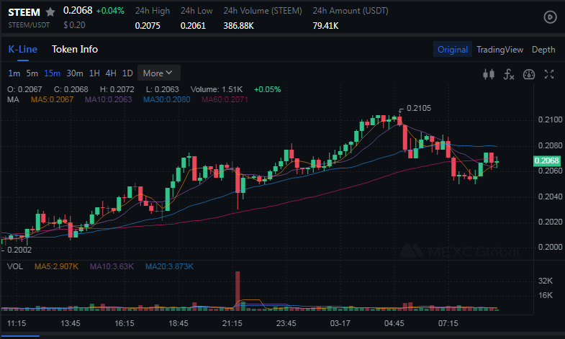Switch to the Original chart view
This screenshot has height=339, width=565.
pos(453,50)
